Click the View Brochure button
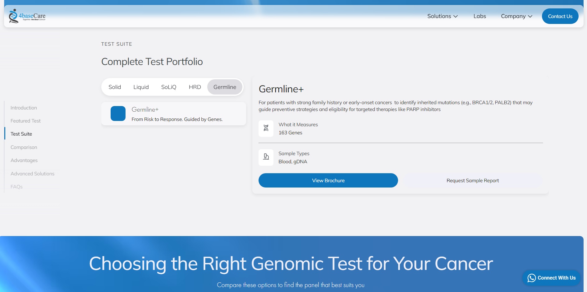The height and width of the screenshot is (292, 587). click(328, 180)
